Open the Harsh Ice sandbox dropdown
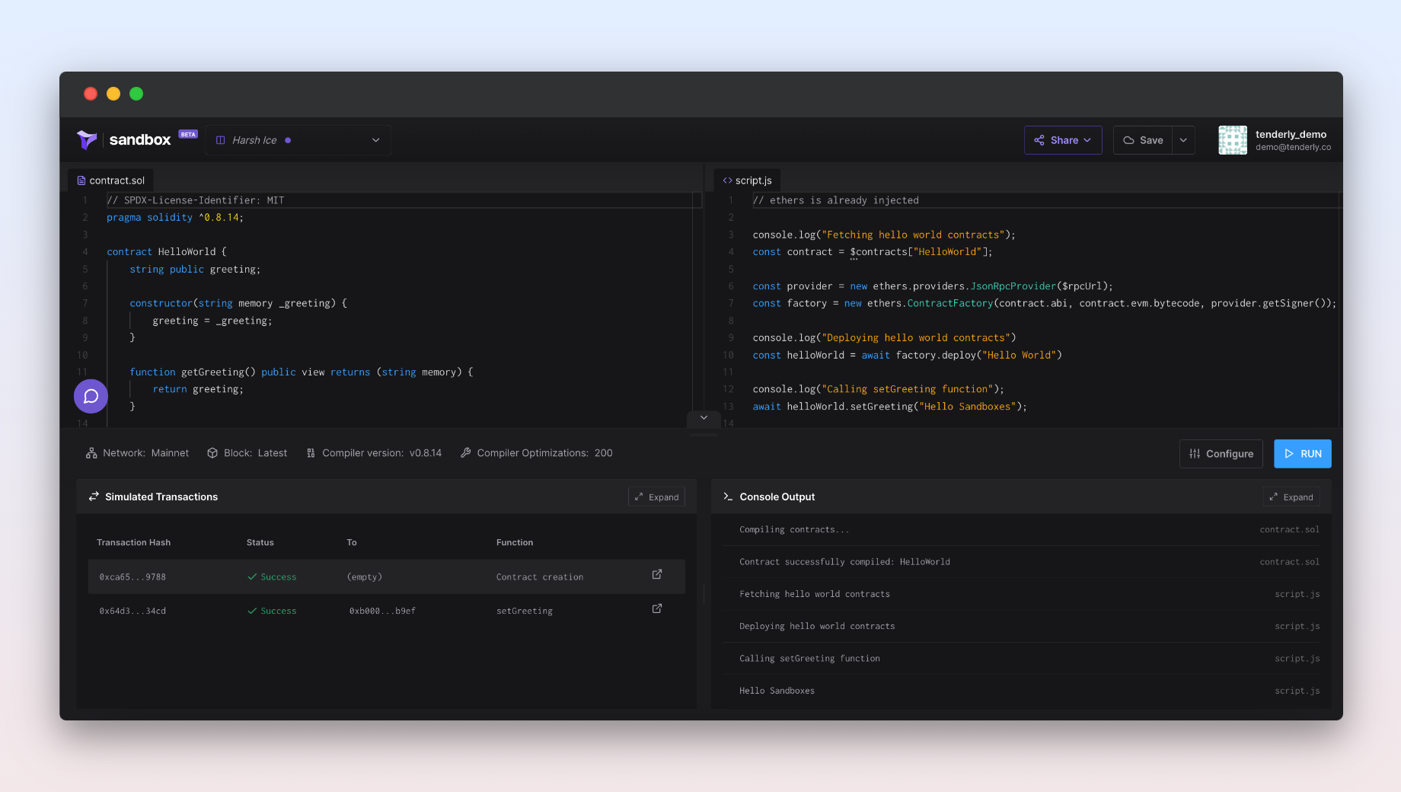 (x=298, y=140)
